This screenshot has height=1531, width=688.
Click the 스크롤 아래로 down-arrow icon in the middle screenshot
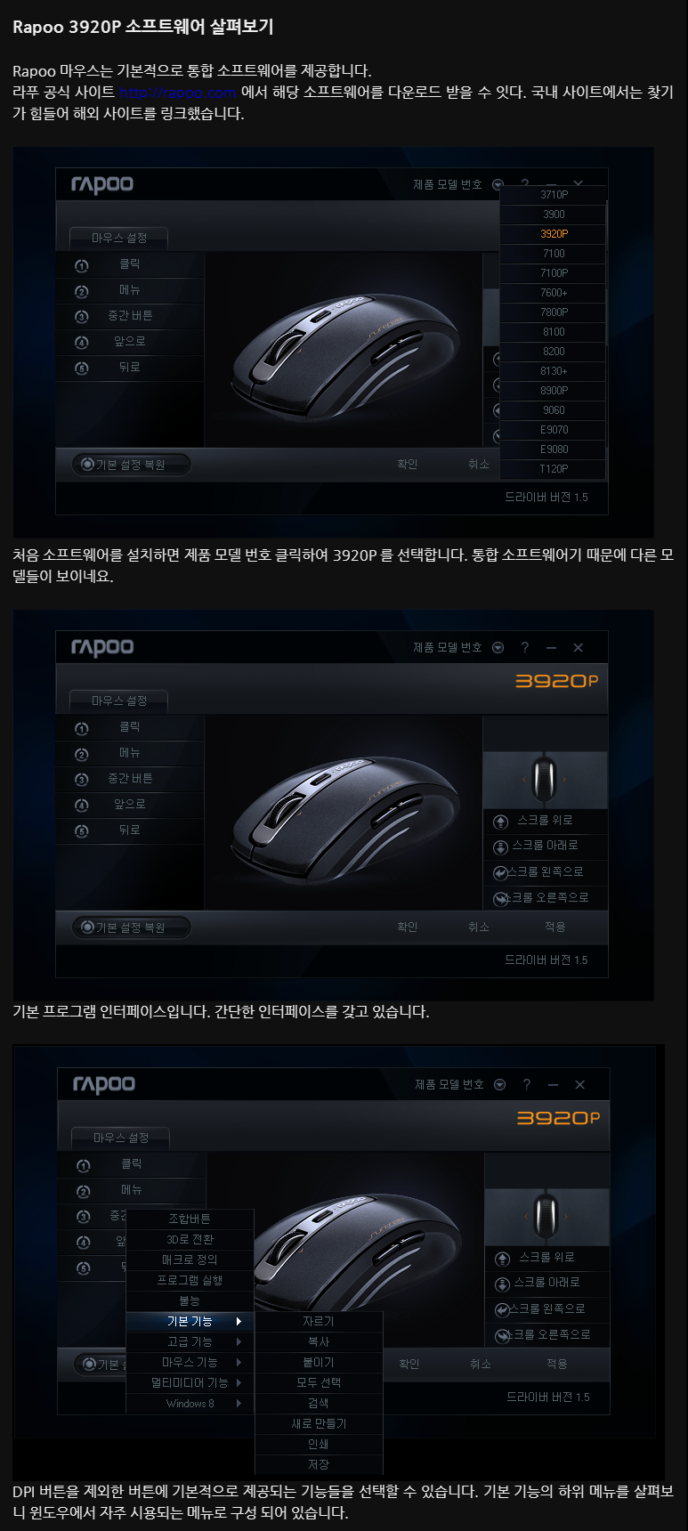(500, 847)
